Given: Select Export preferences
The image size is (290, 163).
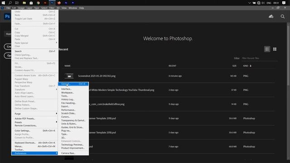Looking at the screenshot, I should tap(73, 106).
